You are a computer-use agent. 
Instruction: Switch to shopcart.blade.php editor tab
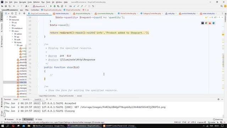[83, 14]
